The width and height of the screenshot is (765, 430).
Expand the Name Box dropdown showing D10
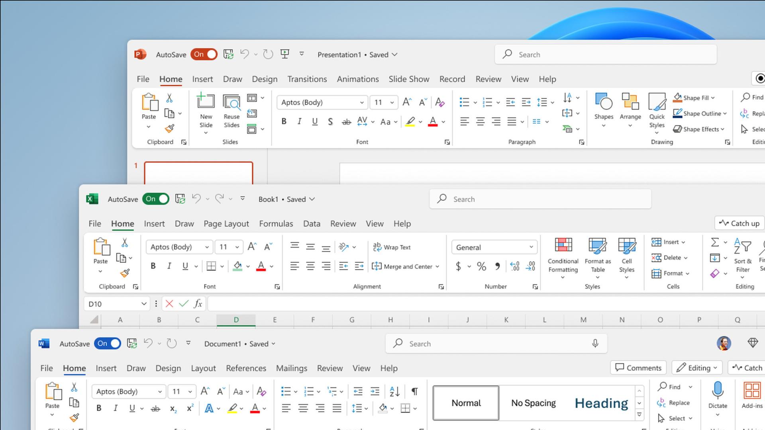[x=144, y=303]
